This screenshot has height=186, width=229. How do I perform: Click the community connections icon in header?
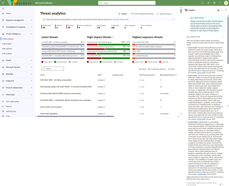click(x=209, y=3)
